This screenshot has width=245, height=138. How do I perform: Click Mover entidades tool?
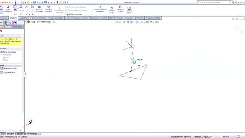[x=74, y=14]
